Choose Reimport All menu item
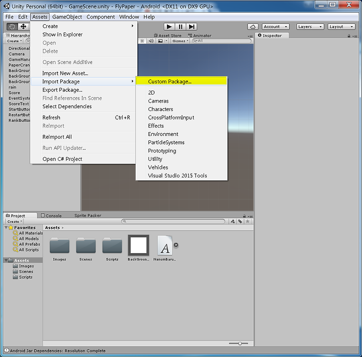 83,137
